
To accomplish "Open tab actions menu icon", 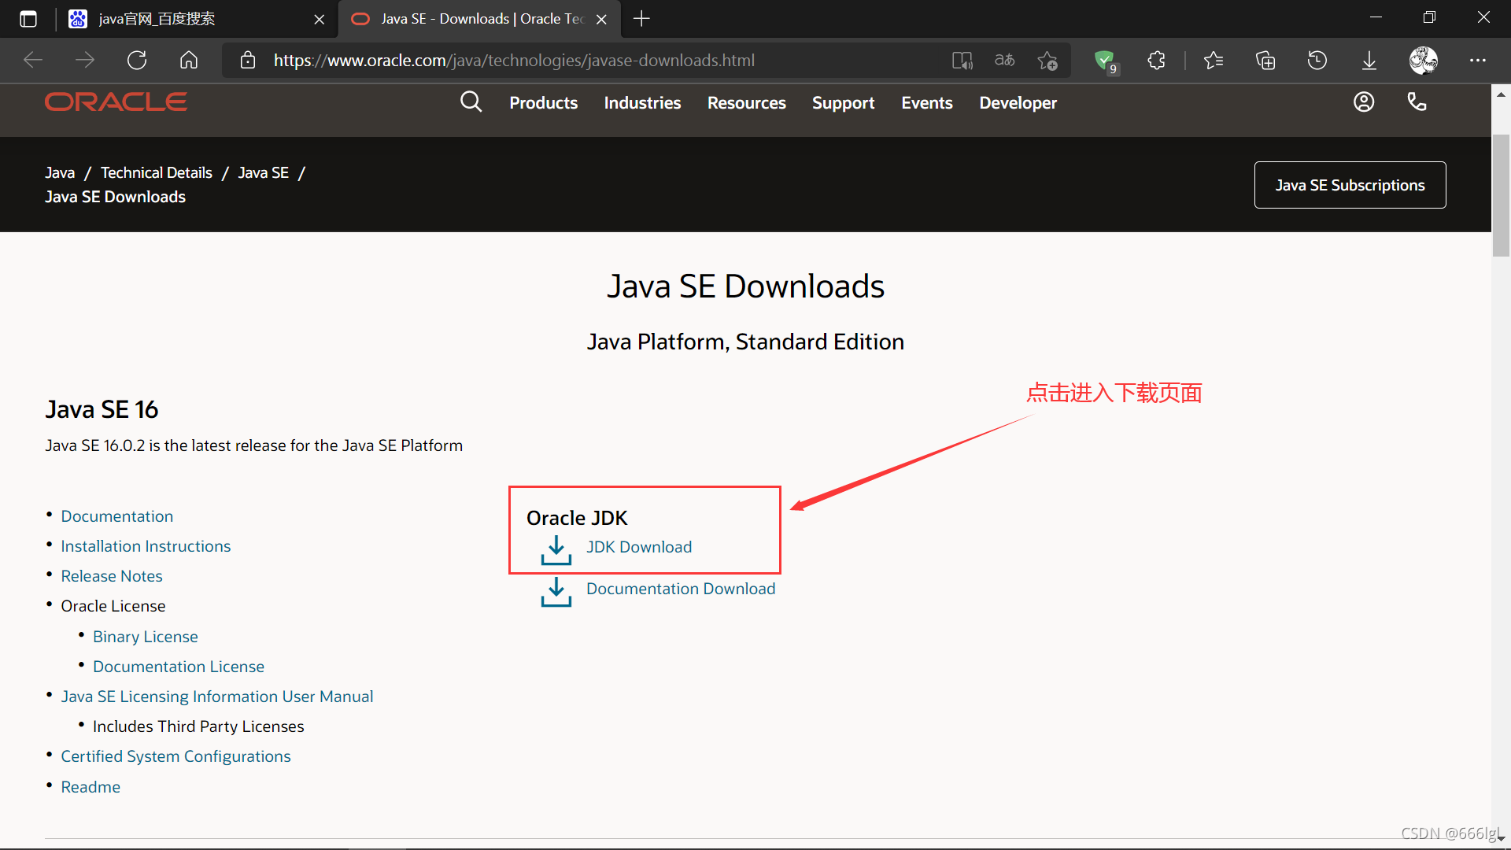I will (x=28, y=19).
